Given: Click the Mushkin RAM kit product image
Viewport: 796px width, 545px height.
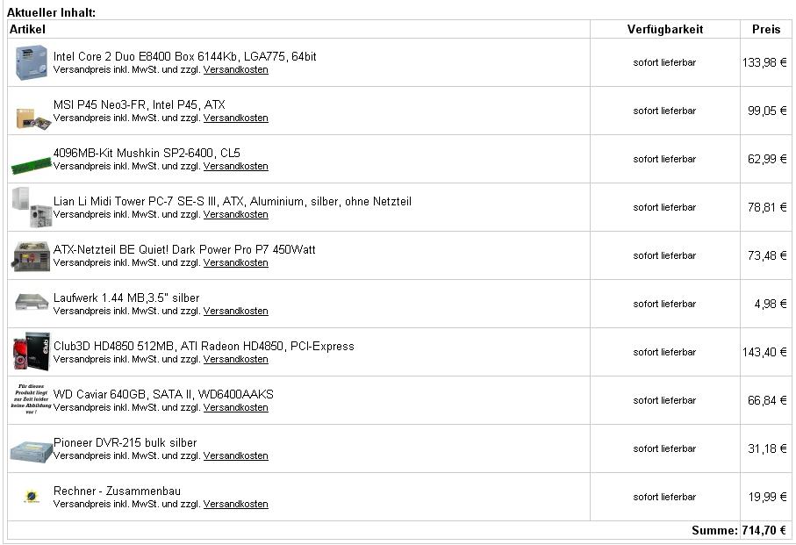Looking at the screenshot, I should [32, 165].
